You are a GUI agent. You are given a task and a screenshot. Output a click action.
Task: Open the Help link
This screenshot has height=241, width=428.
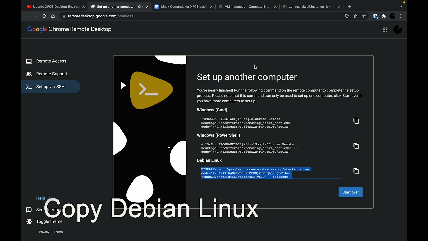point(43,198)
